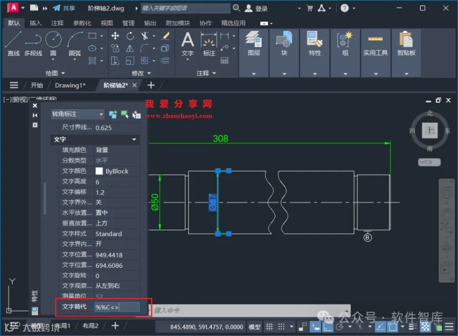This screenshot has height=336, width=458.
Task: Click the Array tool icon
Action: (x=145, y=60)
